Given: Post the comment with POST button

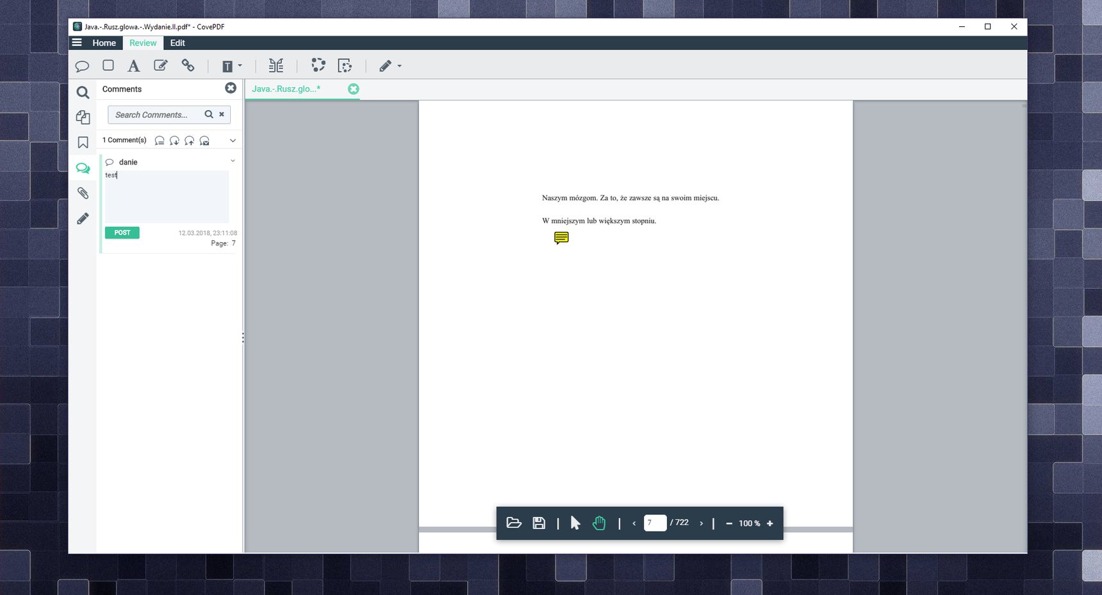Looking at the screenshot, I should click(122, 232).
